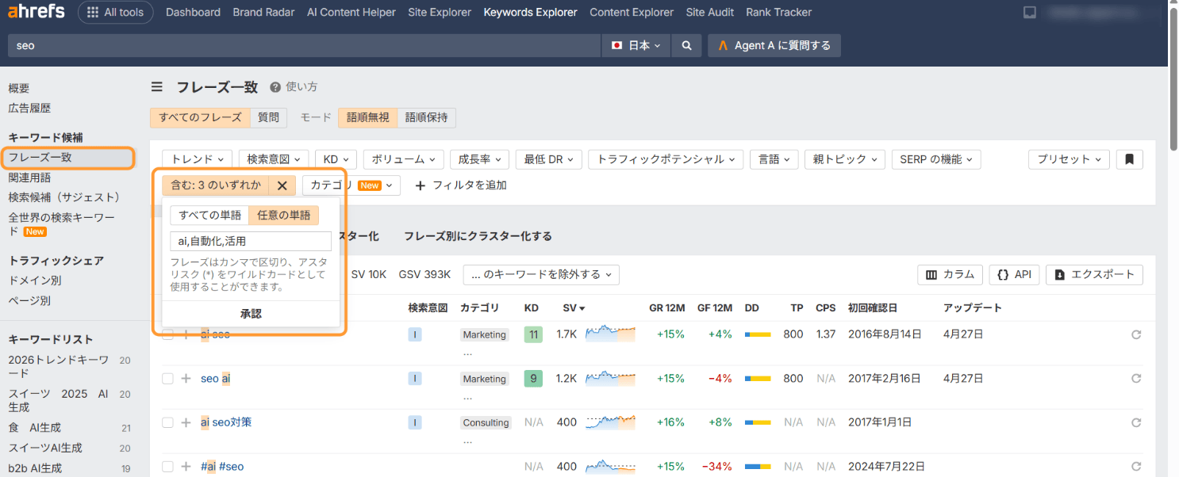This screenshot has width=1179, height=477.
Task: Open Content Explorer in top nav
Action: 632,12
